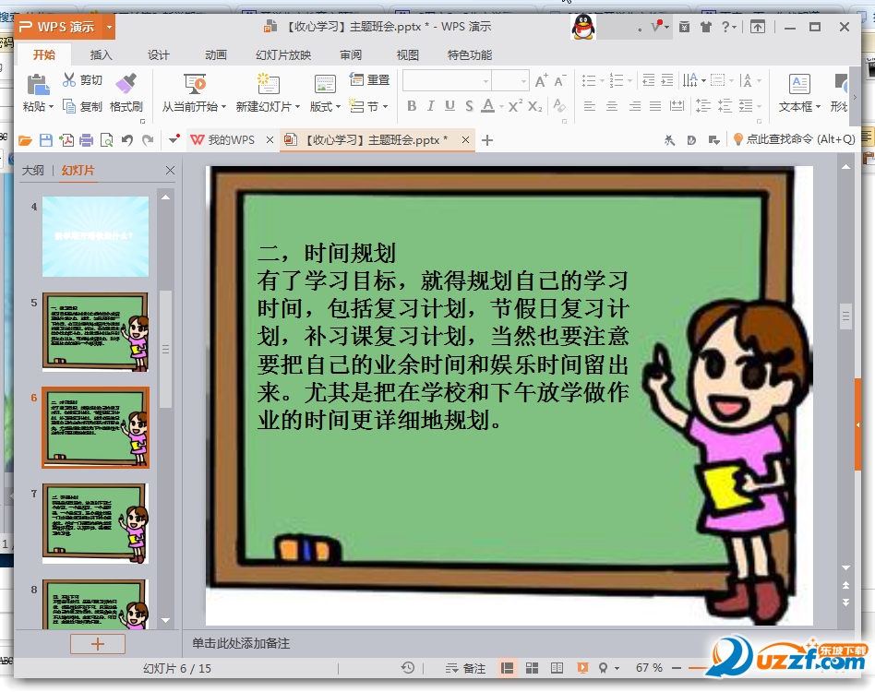The image size is (875, 692).
Task: Start slideshow from status bar play icon
Action: (x=583, y=668)
